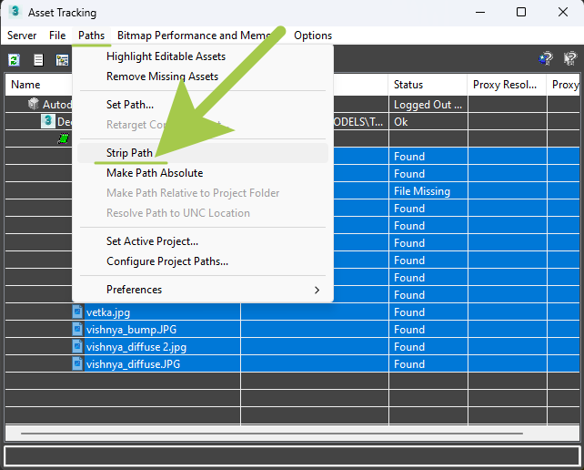This screenshot has height=470, width=584.
Task: Select the vetka.jpg row
Action: tap(292, 312)
